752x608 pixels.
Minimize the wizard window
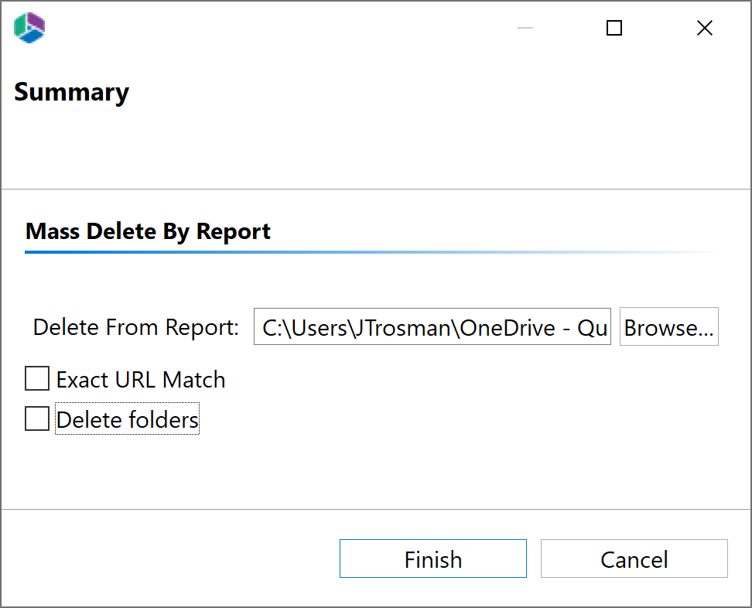(x=525, y=28)
